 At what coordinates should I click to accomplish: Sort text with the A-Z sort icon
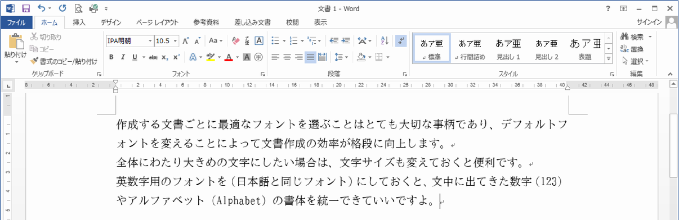click(x=385, y=41)
